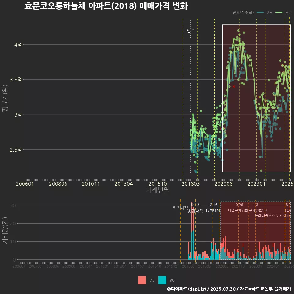Click the 전용면적(㎡) legend label
This screenshot has height=294, width=294.
click(243, 13)
